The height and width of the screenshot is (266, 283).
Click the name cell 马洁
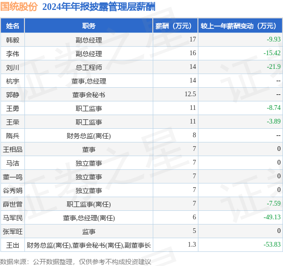(12, 163)
